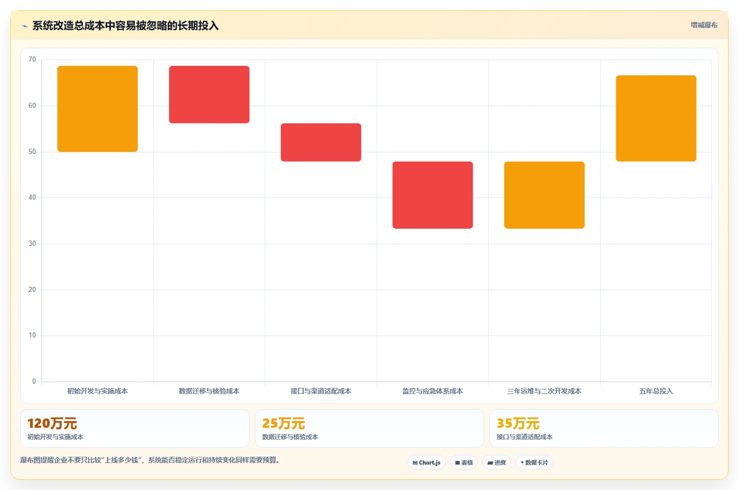The image size is (739, 490).
Task: Select the orange 三年运维与二次开发成本 bar
Action: click(544, 195)
